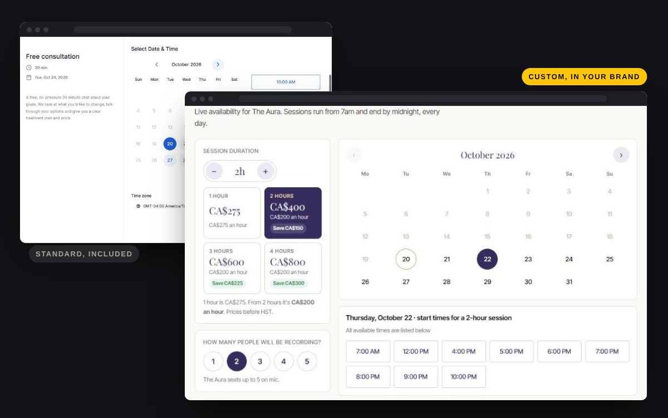Click 'All available times are listed below'
The width and height of the screenshot is (668, 418).
[388, 330]
